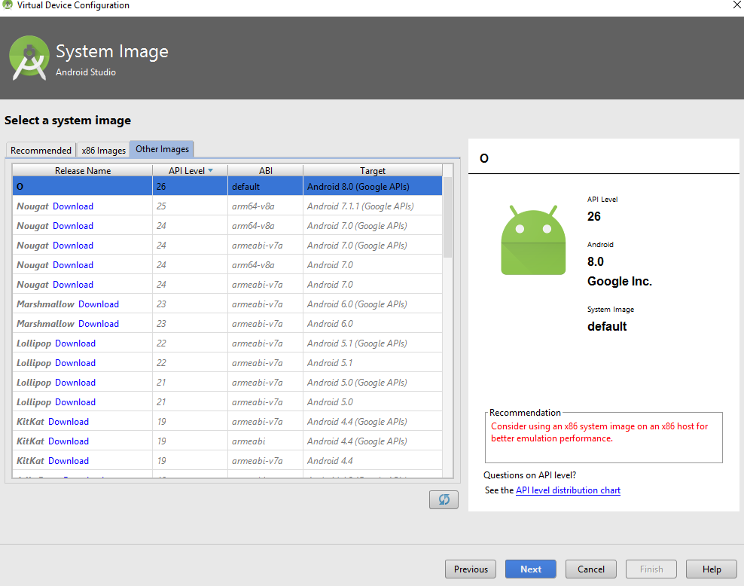
Task: Click the Next button
Action: coord(530,569)
